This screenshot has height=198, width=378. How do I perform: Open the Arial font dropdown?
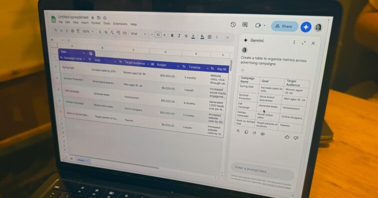point(139,34)
